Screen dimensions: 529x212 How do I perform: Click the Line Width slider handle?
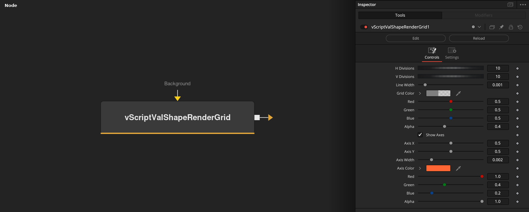pos(425,85)
